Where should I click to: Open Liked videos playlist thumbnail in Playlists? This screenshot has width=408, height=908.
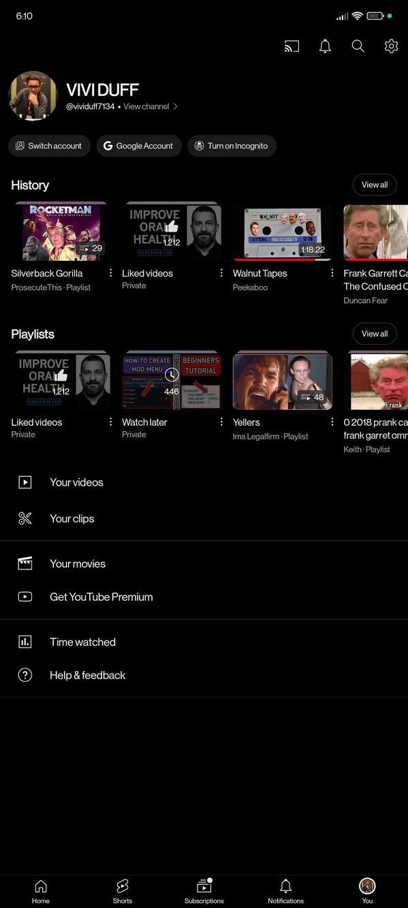[61, 381]
